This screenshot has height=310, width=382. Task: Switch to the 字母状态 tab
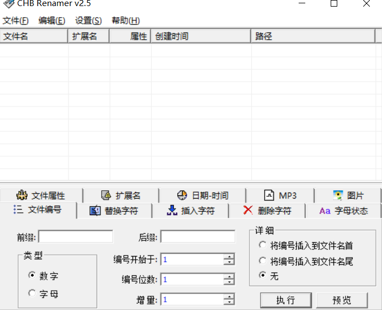343,211
